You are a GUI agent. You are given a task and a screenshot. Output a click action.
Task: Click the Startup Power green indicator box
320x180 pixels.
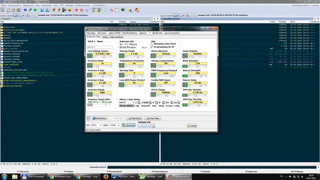121,55
